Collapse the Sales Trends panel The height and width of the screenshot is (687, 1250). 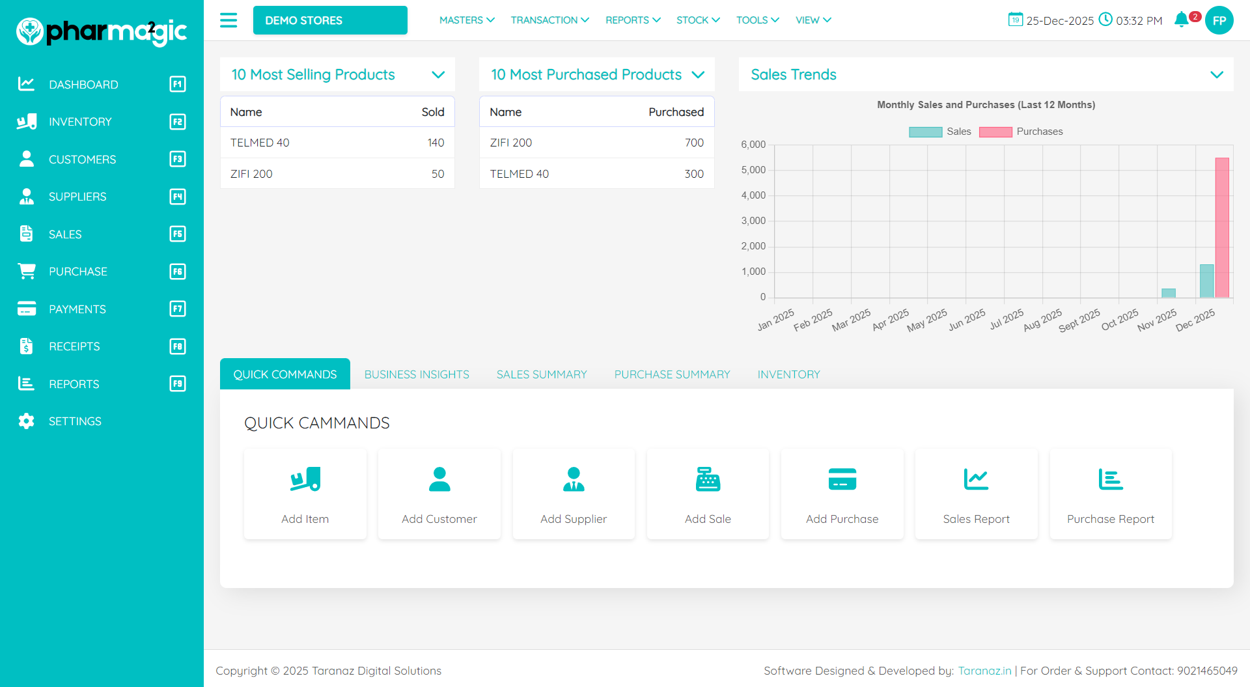[1216, 75]
